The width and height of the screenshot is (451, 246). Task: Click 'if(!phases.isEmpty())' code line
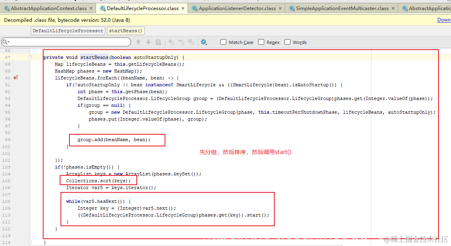pos(87,167)
